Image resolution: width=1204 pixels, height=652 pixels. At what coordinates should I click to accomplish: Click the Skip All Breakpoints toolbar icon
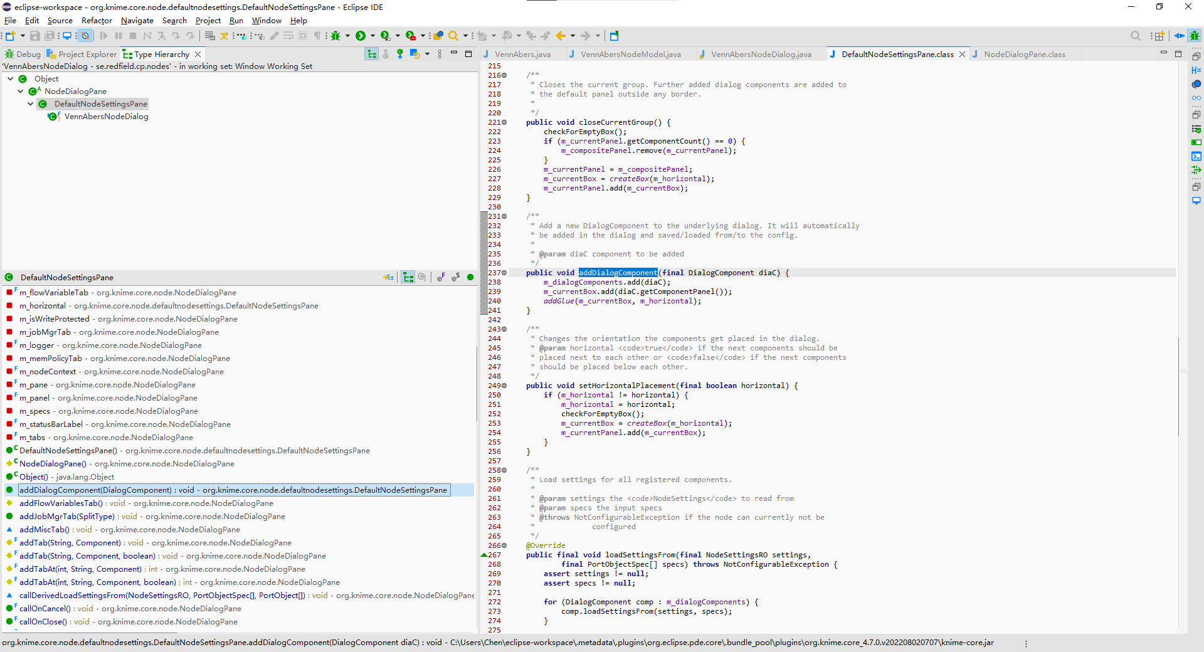[x=85, y=36]
